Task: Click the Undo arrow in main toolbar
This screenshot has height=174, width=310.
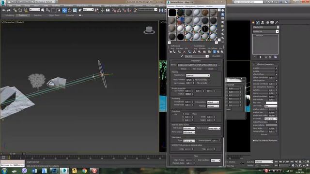Action: 4,10
